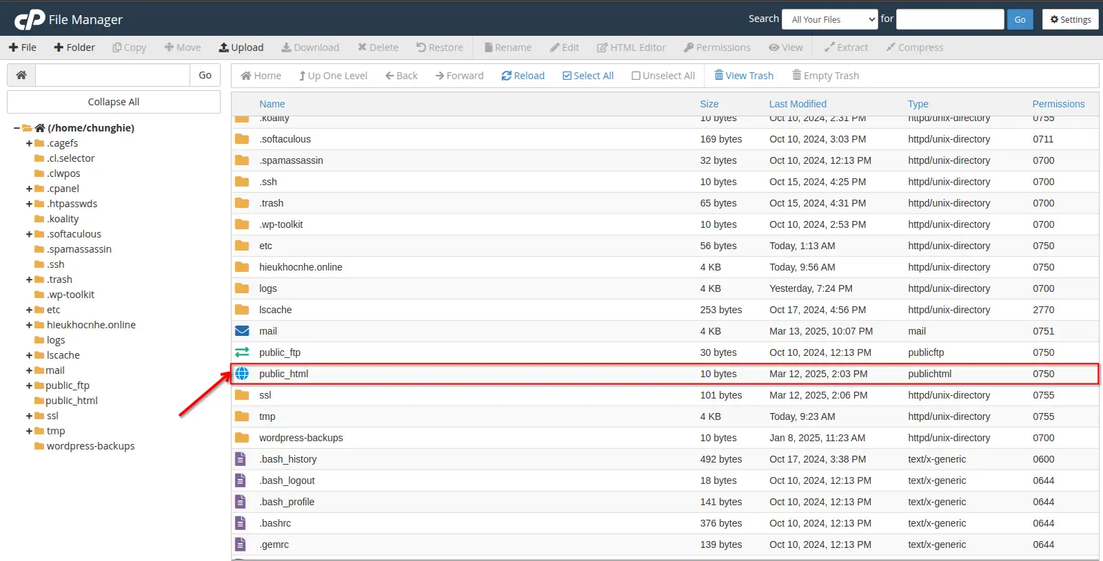The width and height of the screenshot is (1103, 561).
Task: Collapse the /home/chunghie root node
Action: (x=17, y=128)
